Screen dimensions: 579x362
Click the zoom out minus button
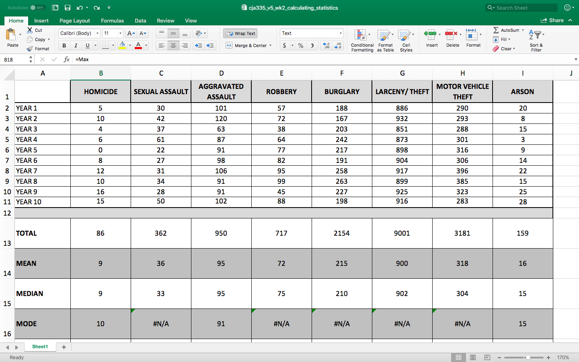(499, 357)
